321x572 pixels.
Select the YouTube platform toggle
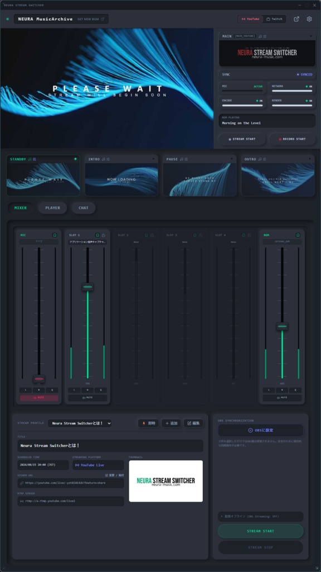pos(250,19)
